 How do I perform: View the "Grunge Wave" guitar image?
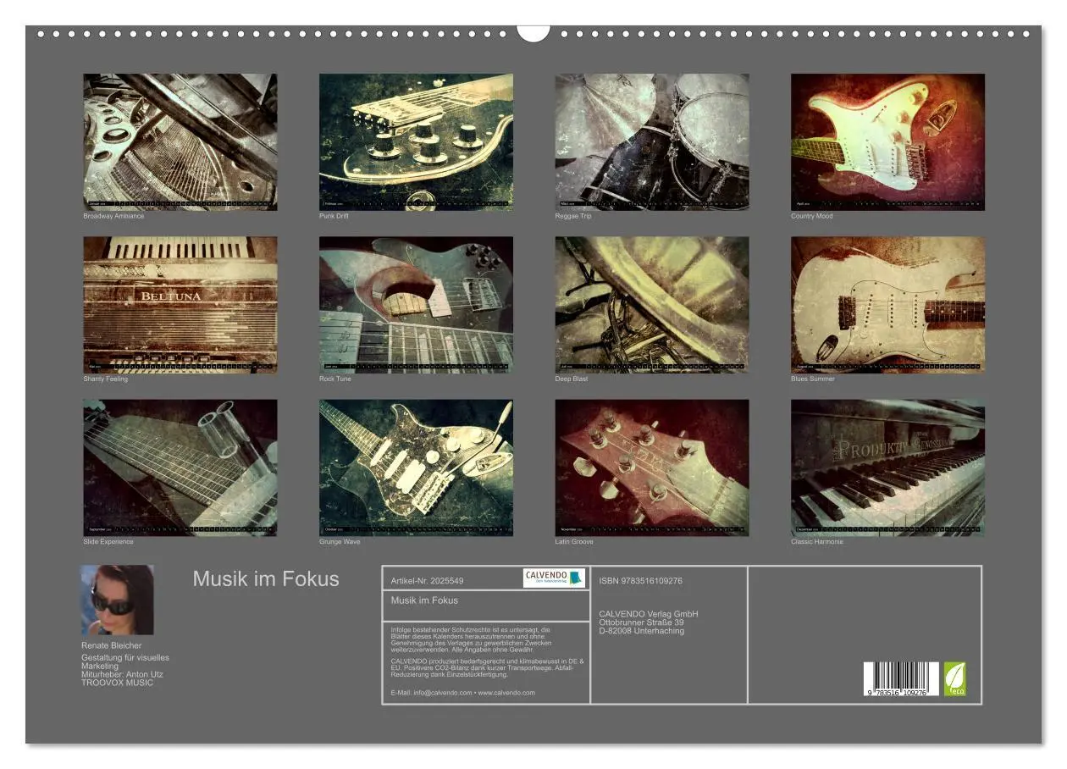[x=417, y=467]
